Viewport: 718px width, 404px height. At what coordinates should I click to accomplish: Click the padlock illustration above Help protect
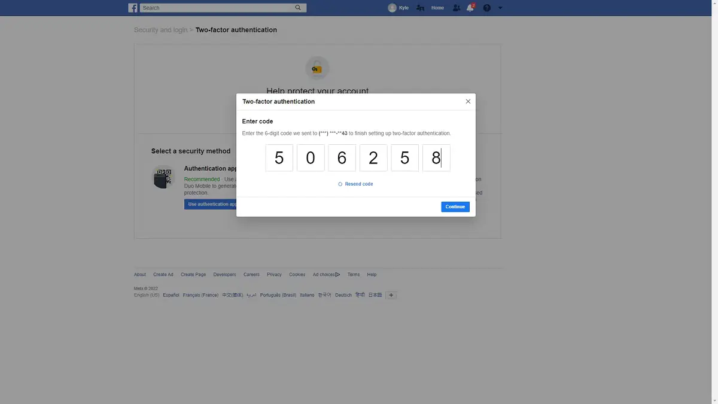pyautogui.click(x=317, y=68)
